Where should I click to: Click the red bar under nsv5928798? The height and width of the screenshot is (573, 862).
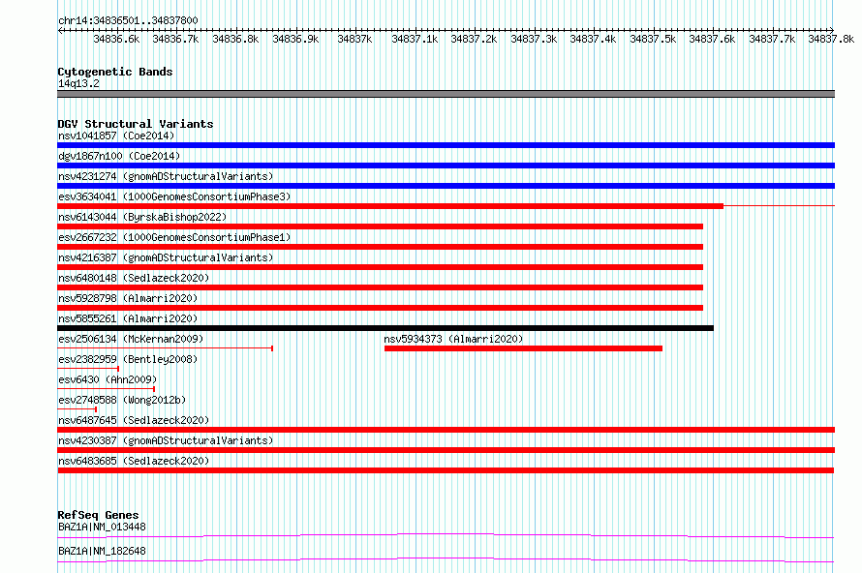coord(380,308)
